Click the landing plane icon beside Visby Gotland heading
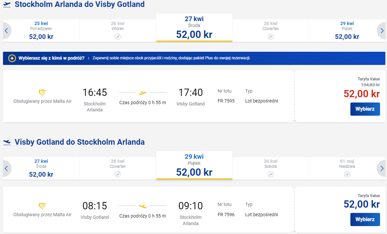This screenshot has height=234, width=387. point(7,142)
